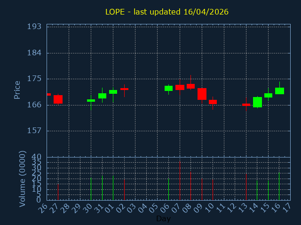
Task: Click the red volume bar for day 08
Action: (x=190, y=186)
